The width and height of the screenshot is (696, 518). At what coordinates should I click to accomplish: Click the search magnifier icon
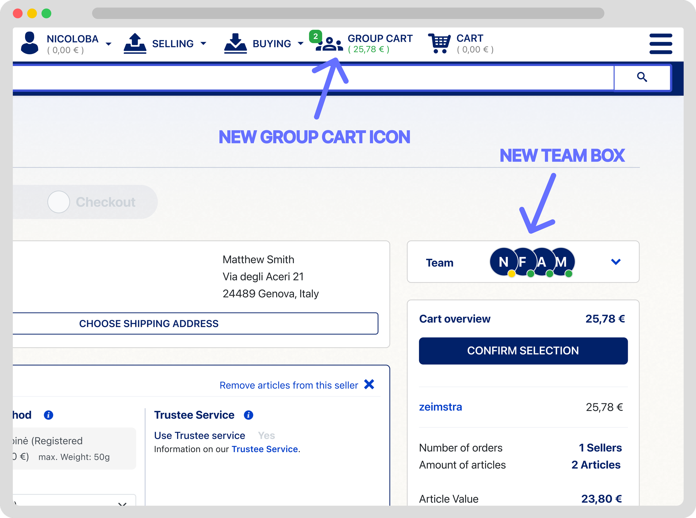click(642, 77)
